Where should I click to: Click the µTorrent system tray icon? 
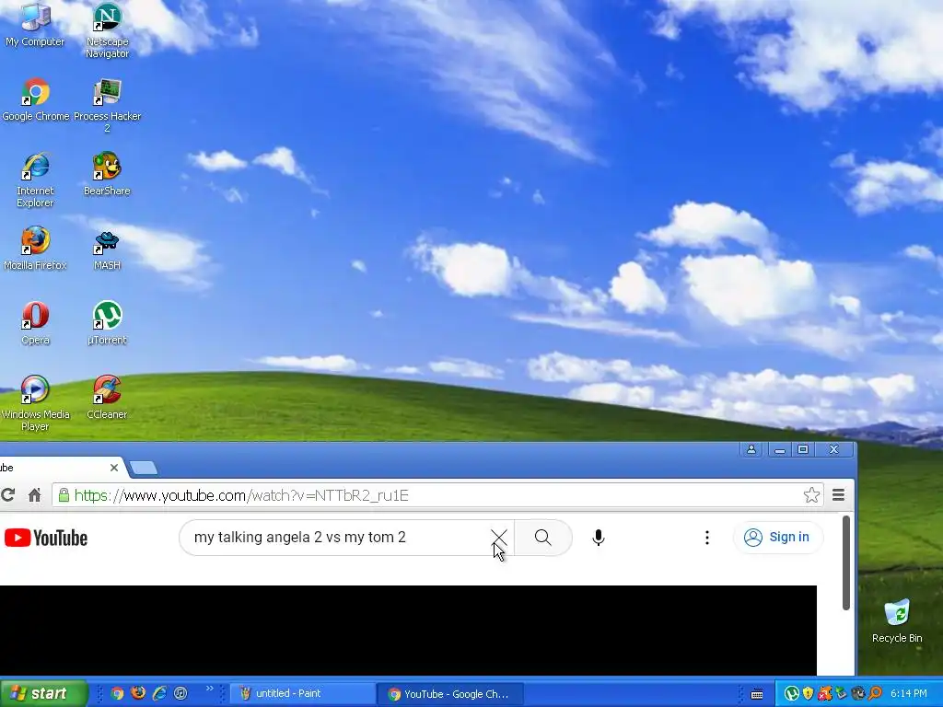(x=791, y=694)
